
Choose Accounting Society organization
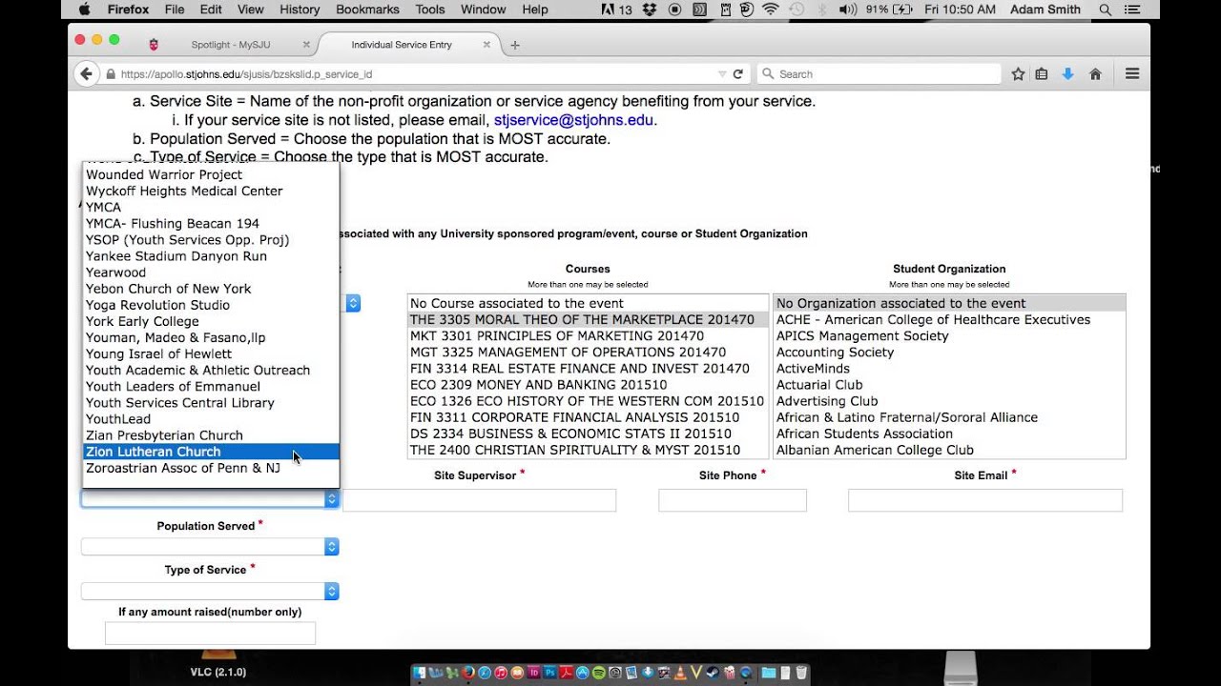point(949,352)
